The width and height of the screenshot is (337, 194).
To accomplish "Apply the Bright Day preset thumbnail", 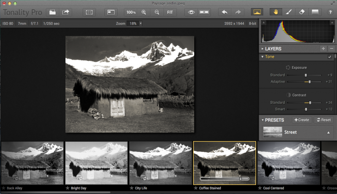I will pyautogui.click(x=96, y=163).
